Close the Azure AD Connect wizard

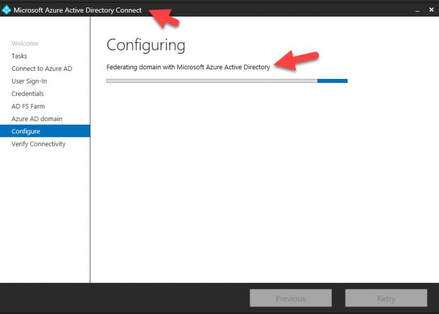(431, 10)
